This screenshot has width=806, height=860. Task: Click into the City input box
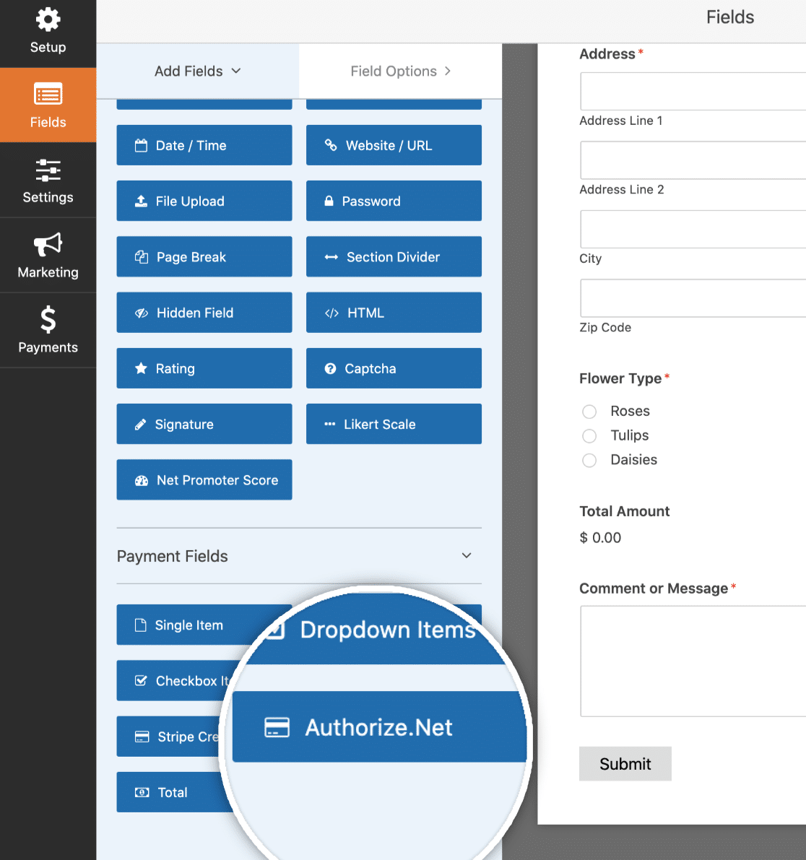[693, 229]
